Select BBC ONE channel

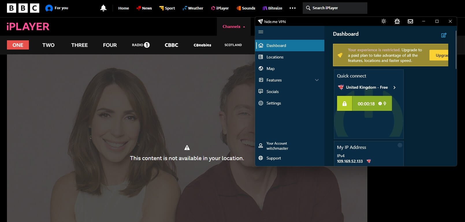pos(18,45)
